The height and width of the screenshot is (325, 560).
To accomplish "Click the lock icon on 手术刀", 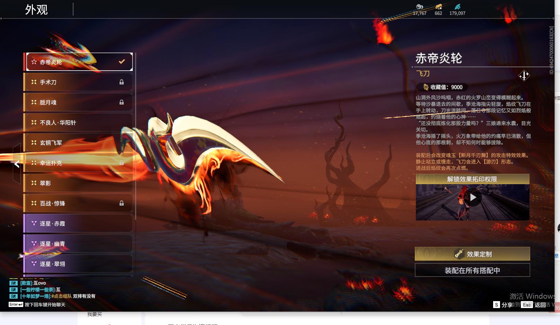I will click(x=122, y=82).
